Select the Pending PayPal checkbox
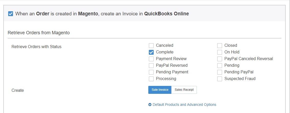Screen dimensions: 290x113 [220, 72]
